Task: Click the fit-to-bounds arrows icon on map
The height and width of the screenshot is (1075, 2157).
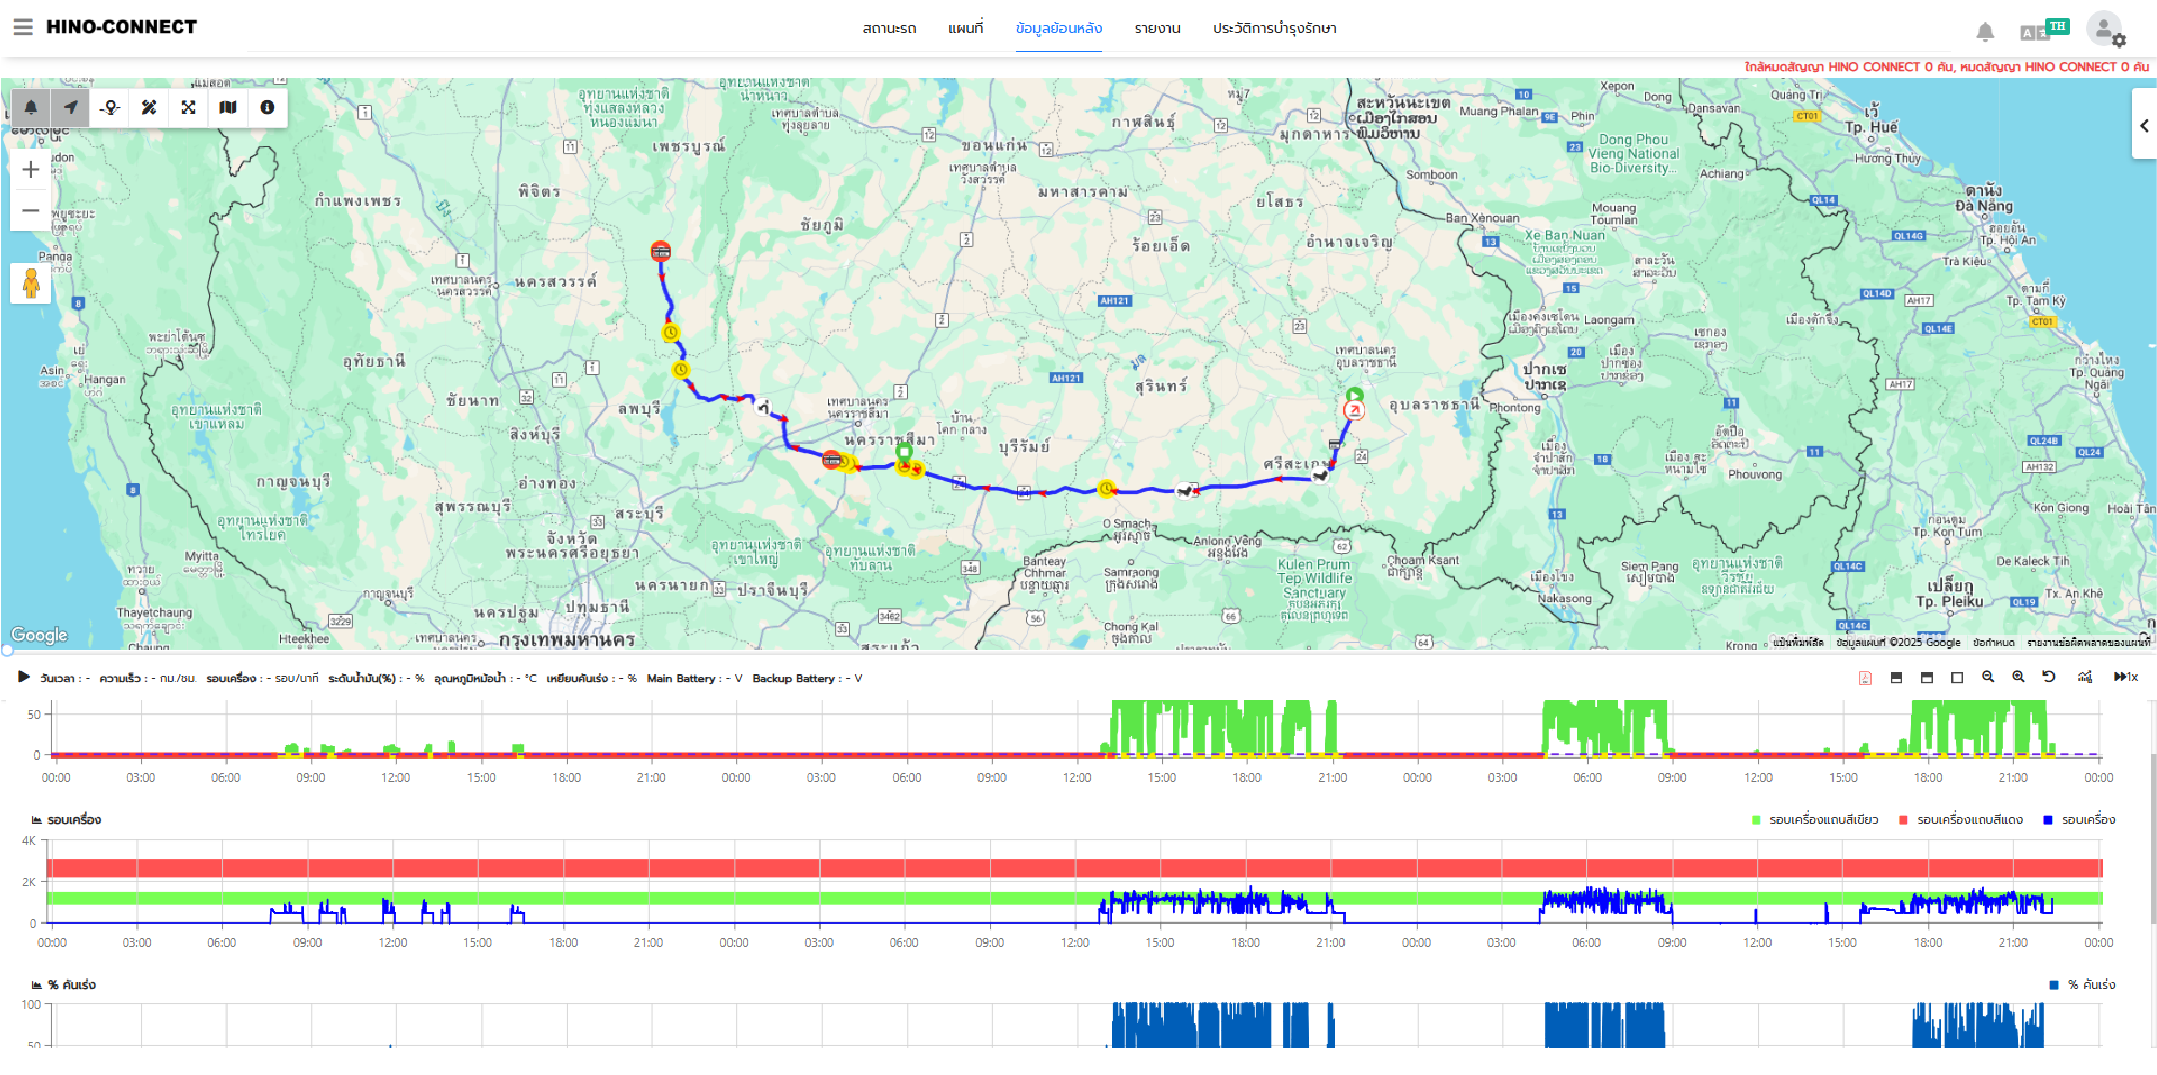Action: tap(188, 107)
